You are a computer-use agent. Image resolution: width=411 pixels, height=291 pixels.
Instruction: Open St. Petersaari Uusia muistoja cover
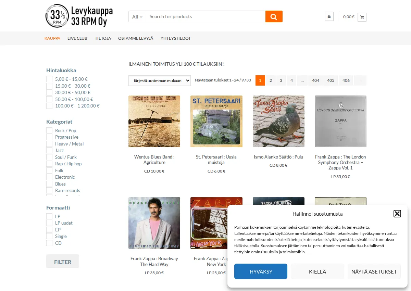click(216, 121)
